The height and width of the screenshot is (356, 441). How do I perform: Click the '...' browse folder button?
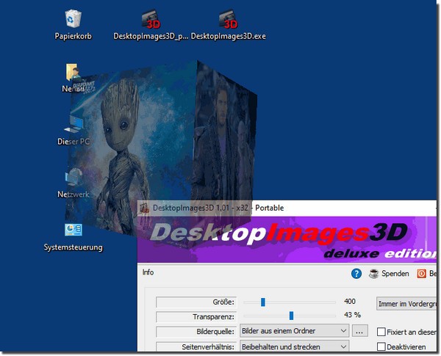(359, 331)
